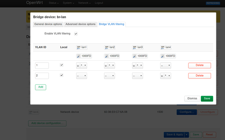Delete the VLAN 2 row

click(200, 76)
